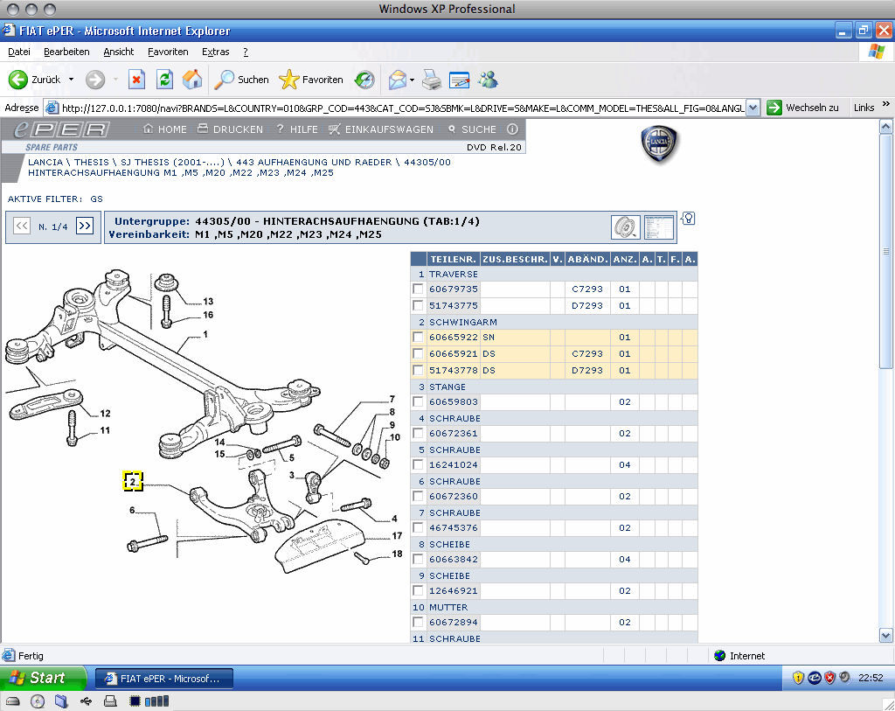Click the CD drive icon in bottom bar
This screenshot has width=895, height=711.
pos(37,701)
